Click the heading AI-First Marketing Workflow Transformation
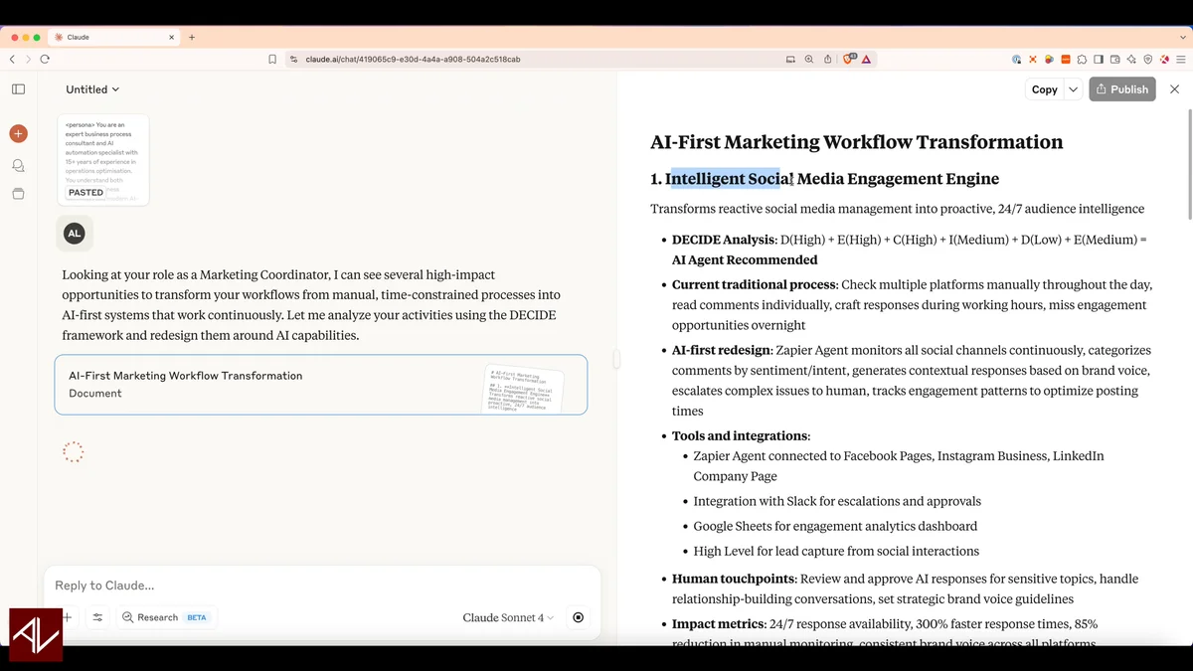The width and height of the screenshot is (1193, 671). 856,142
